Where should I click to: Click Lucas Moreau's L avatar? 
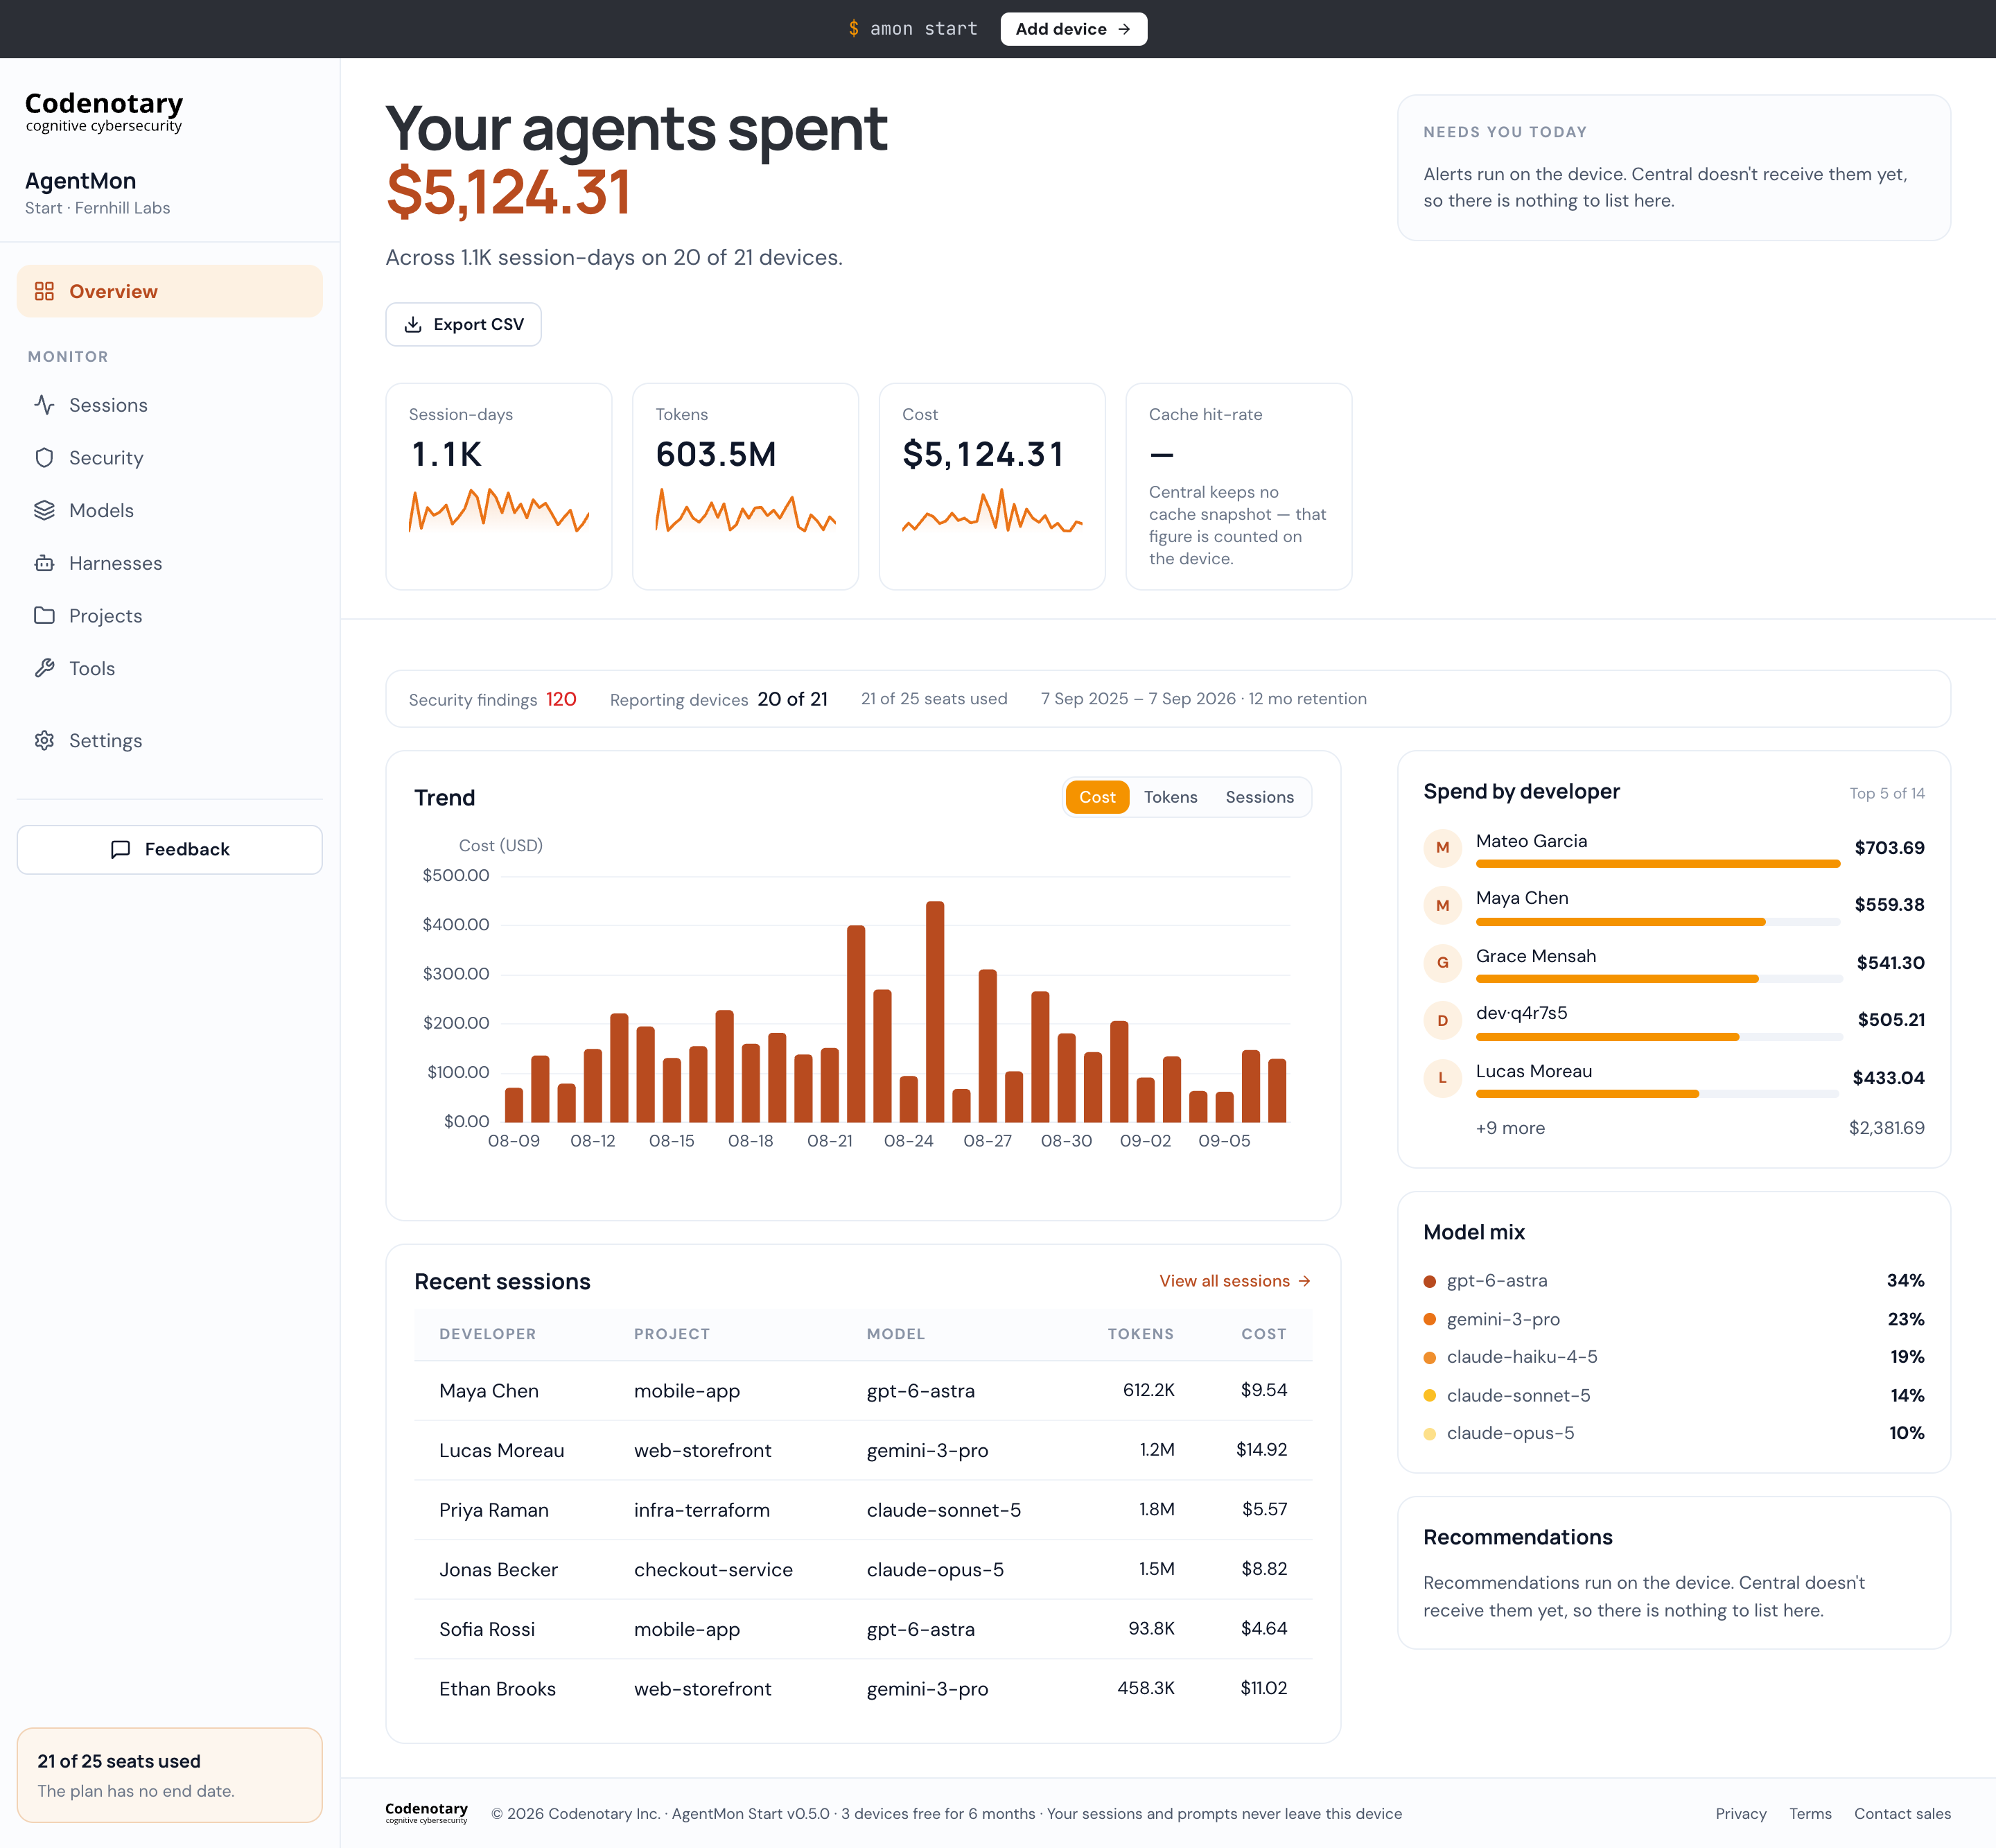[1442, 1078]
